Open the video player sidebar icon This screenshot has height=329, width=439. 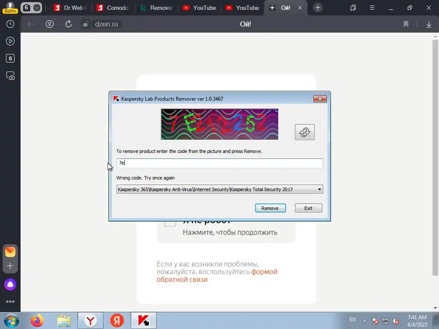[x=10, y=42]
